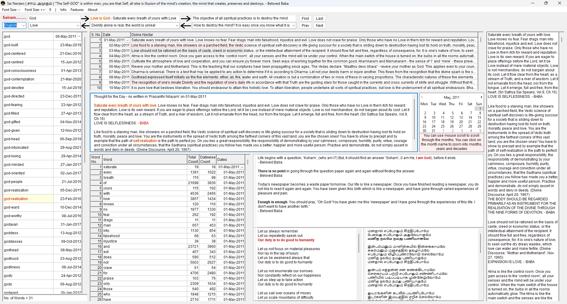Click the font size value 9
This screenshot has width=567, height=304.
pos(50,10)
